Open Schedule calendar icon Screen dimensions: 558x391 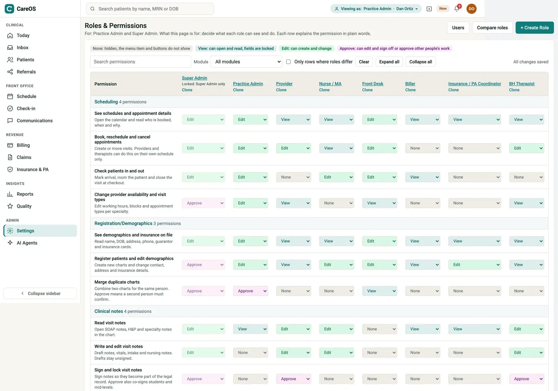coord(10,96)
